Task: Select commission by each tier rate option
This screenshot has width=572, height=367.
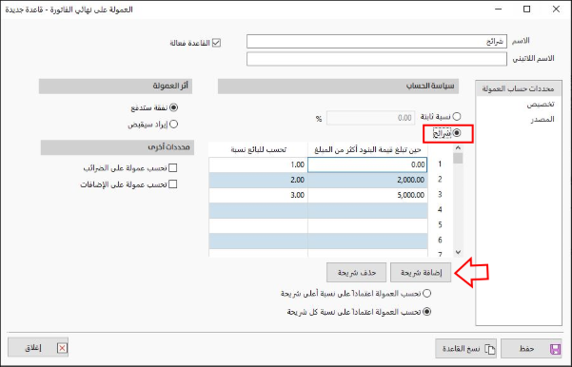Action: tap(426, 312)
